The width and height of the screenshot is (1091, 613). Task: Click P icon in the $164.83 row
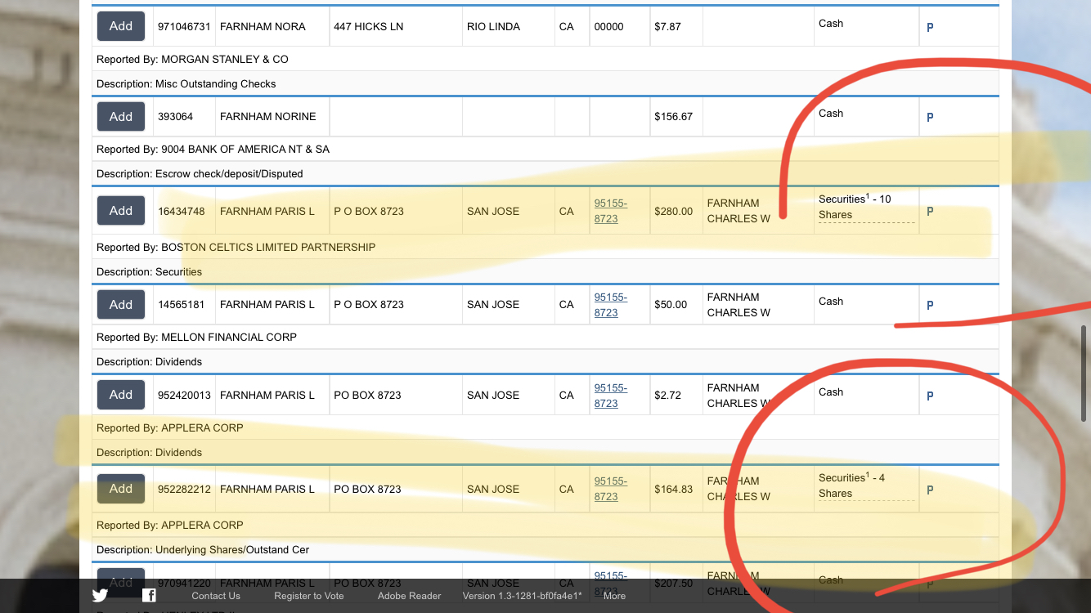[x=930, y=490]
